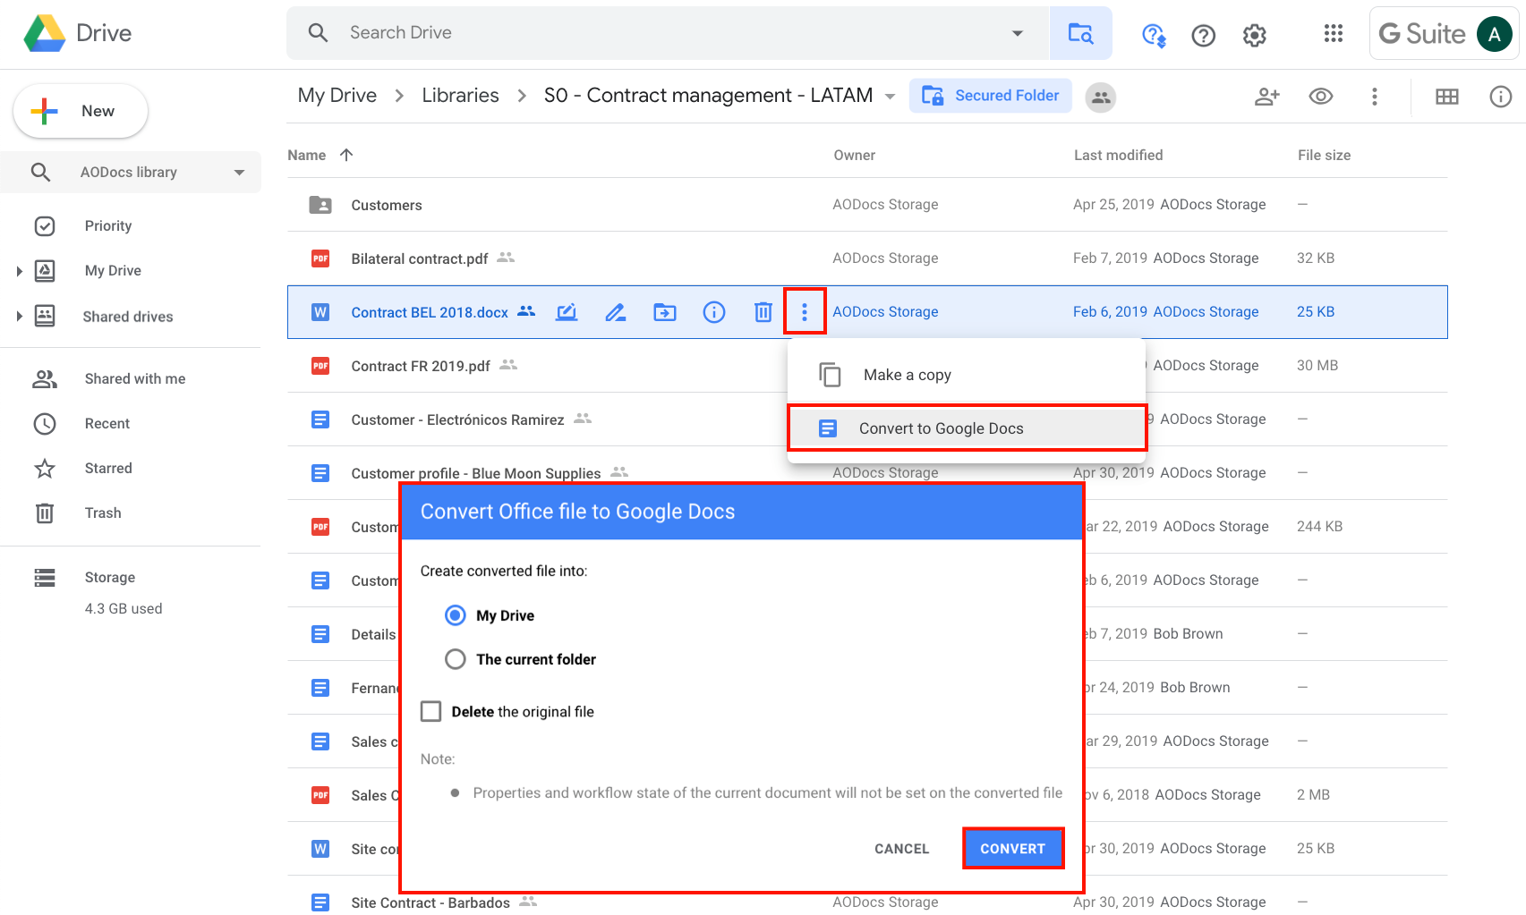
Task: Toggle the folder preview eye icon
Action: [x=1321, y=97]
